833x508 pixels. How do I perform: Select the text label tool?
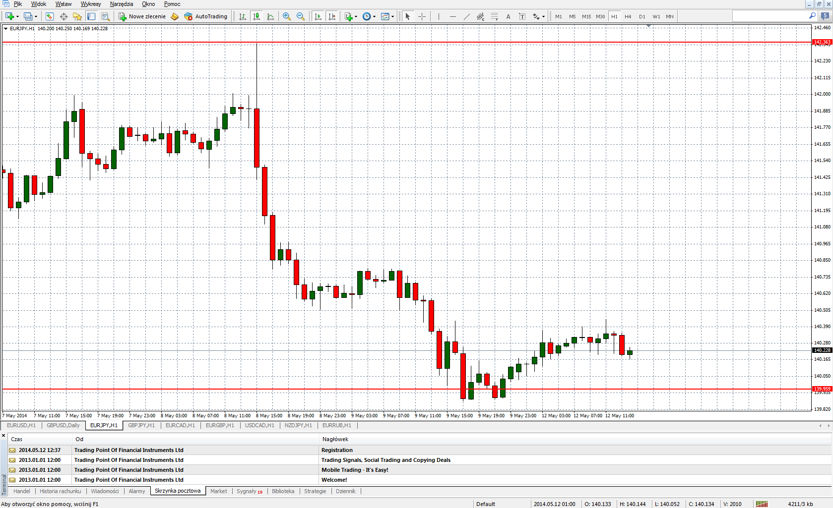click(522, 16)
